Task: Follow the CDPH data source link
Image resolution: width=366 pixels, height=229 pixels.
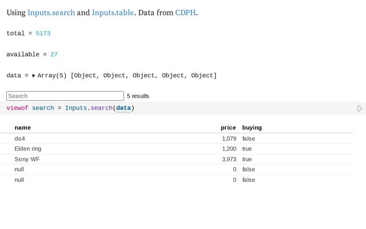Action: point(185,12)
